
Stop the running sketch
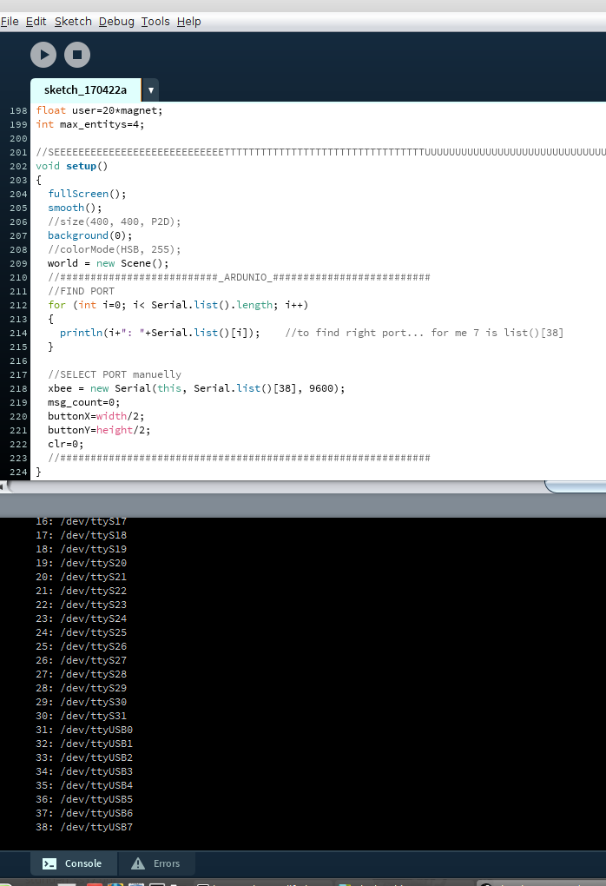click(76, 55)
